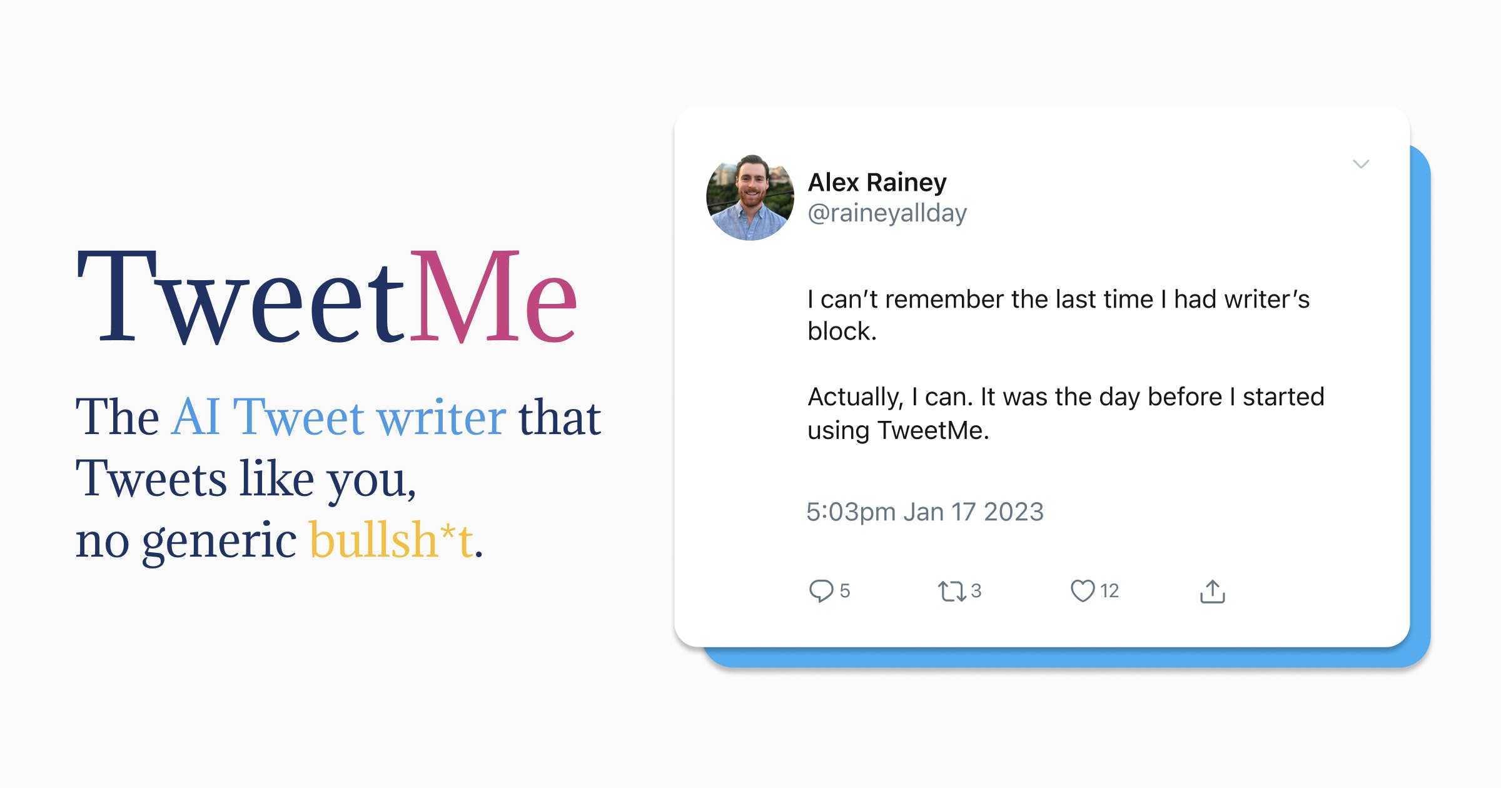Screen dimensions: 1501x788
Task: Click the 'I can't remember' tweet paragraph
Action: [1057, 315]
